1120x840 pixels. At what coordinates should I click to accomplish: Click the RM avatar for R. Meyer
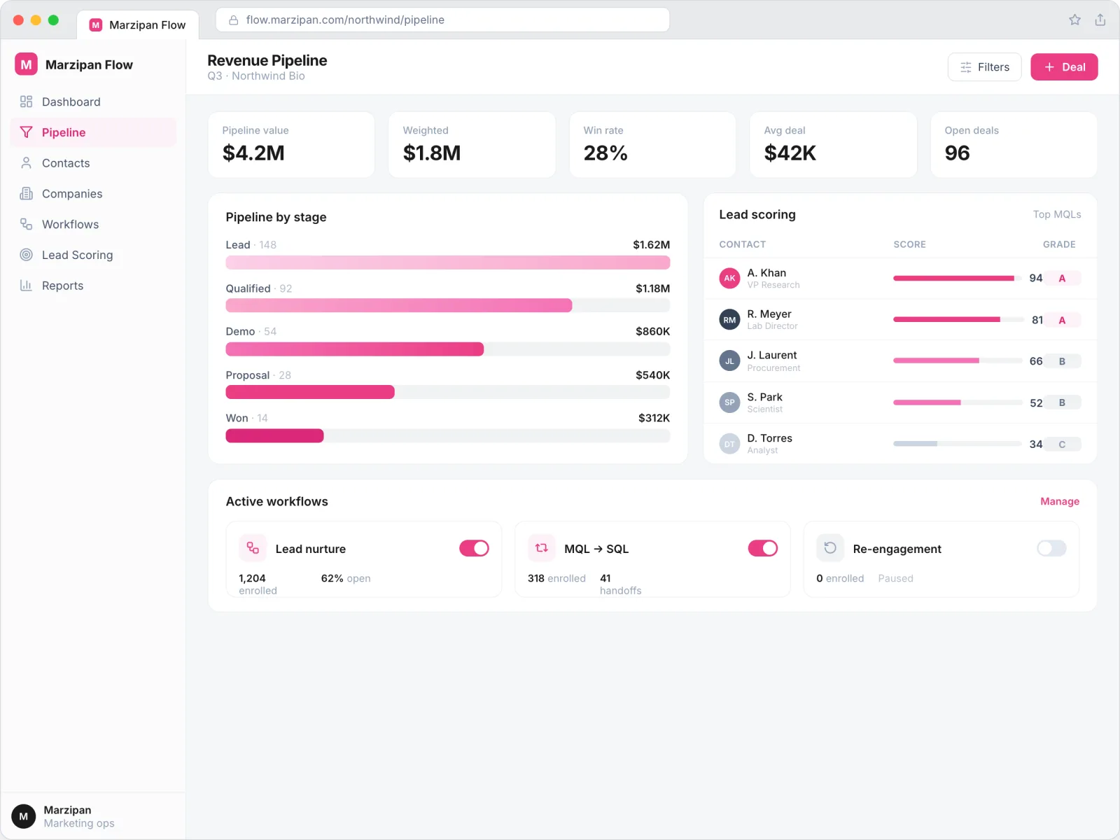click(x=729, y=320)
